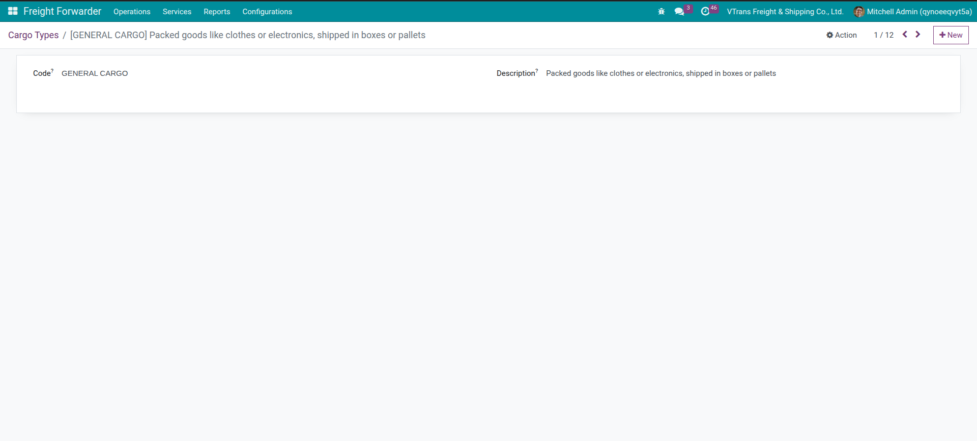This screenshot has height=441, width=977.
Task: Open the Operations menu
Action: pos(132,12)
